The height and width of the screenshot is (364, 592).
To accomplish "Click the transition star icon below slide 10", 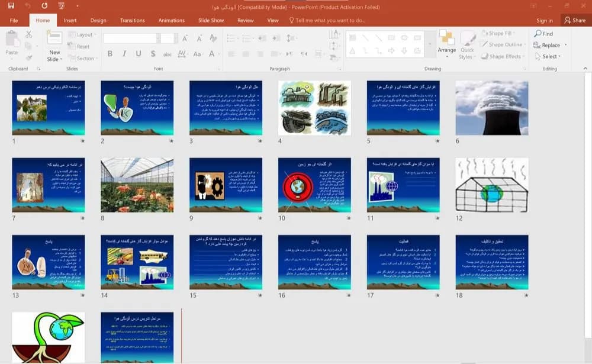I will click(x=349, y=218).
